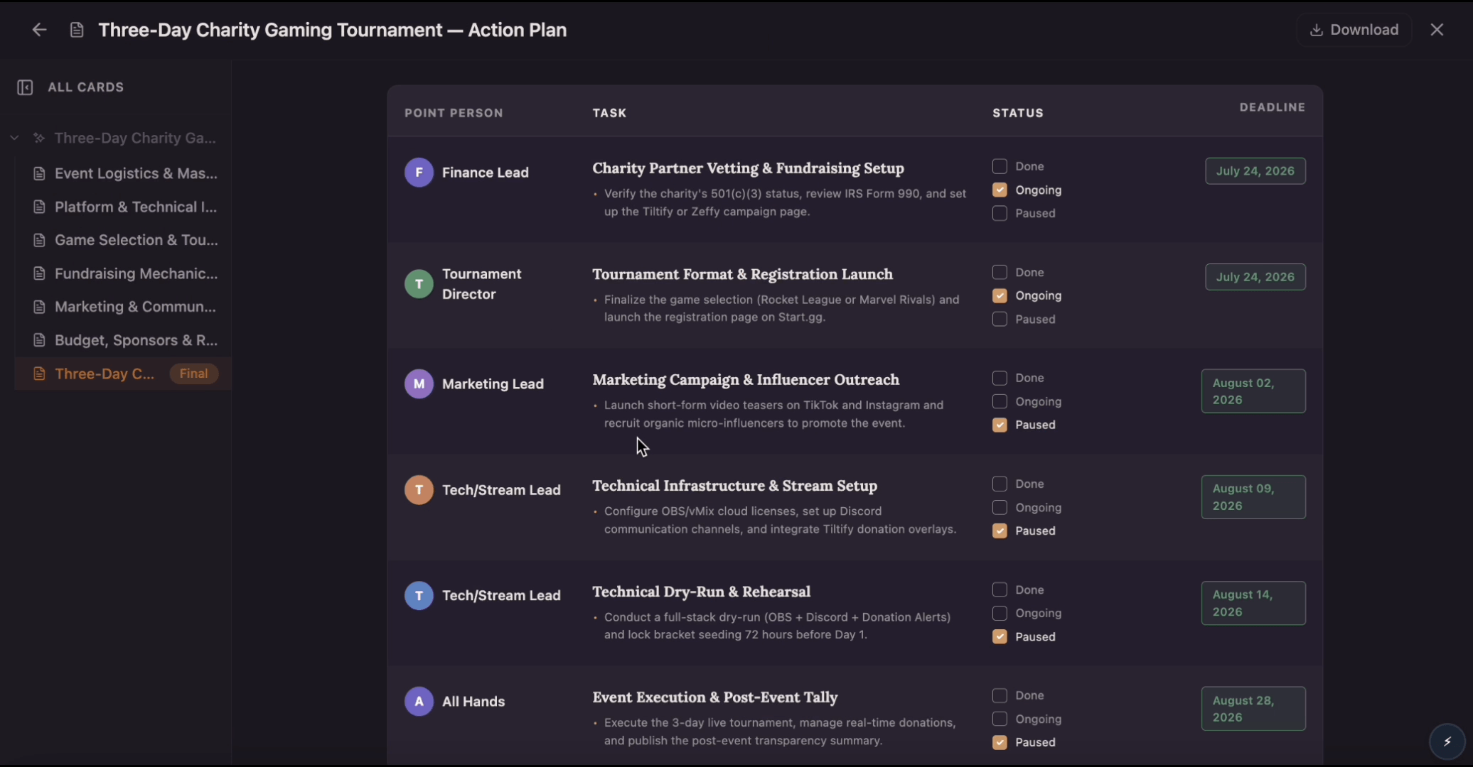Check Ongoing for Event Execution & Post-Event Tally

1000,719
